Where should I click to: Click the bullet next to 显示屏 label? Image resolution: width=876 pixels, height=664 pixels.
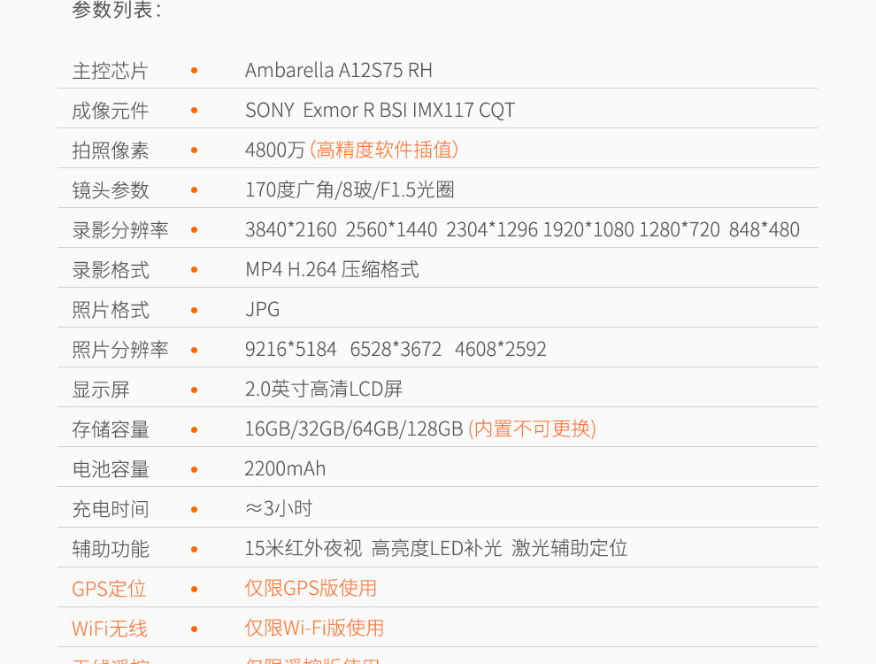[194, 389]
